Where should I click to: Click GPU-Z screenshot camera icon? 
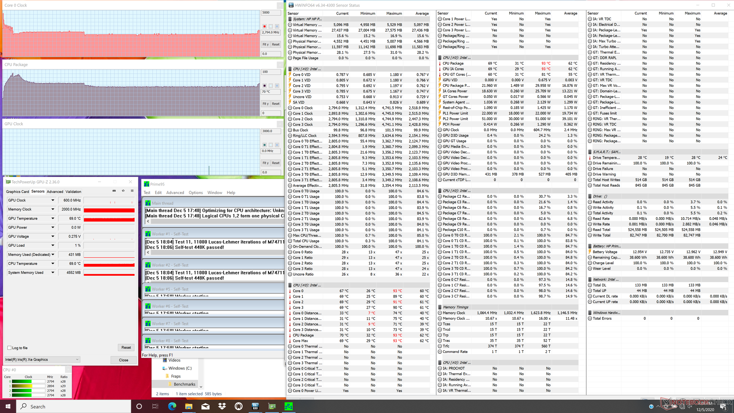(114, 191)
